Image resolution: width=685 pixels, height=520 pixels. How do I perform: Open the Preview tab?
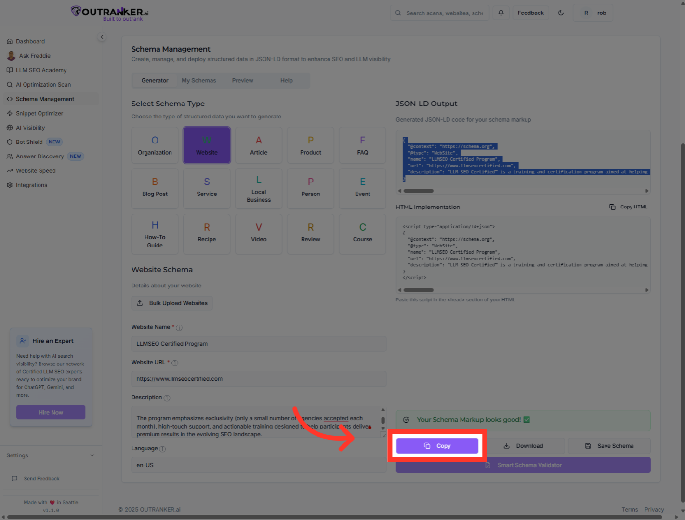242,81
